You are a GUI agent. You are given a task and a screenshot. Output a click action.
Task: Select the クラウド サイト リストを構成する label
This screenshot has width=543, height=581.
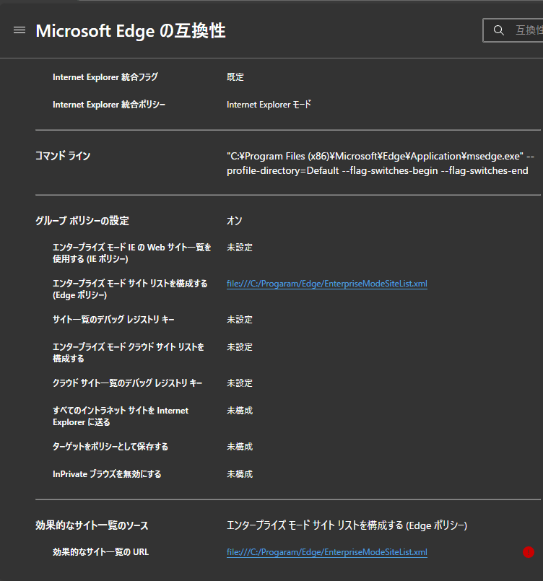(x=129, y=353)
